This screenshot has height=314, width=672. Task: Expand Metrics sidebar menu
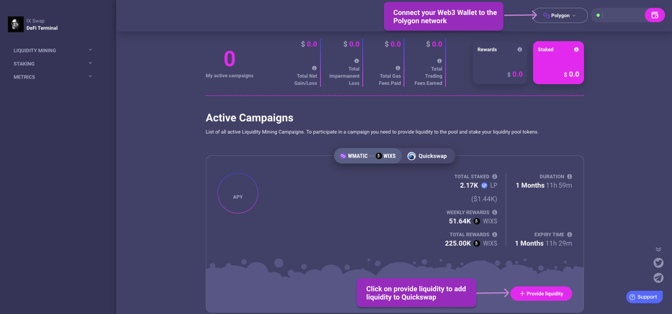pyautogui.click(x=53, y=77)
